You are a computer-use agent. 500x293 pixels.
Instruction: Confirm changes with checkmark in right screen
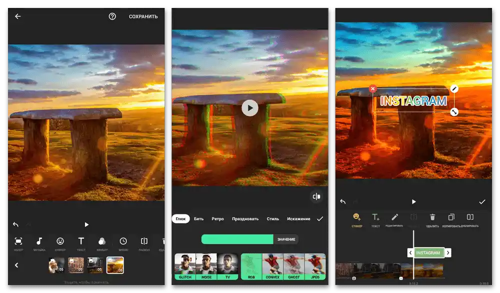[x=482, y=202]
